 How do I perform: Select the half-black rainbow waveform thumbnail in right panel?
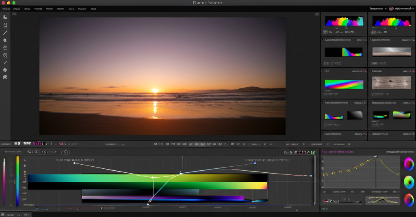tap(344, 52)
